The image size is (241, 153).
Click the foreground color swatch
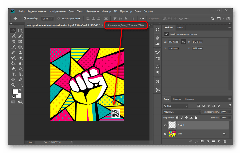click(15, 92)
